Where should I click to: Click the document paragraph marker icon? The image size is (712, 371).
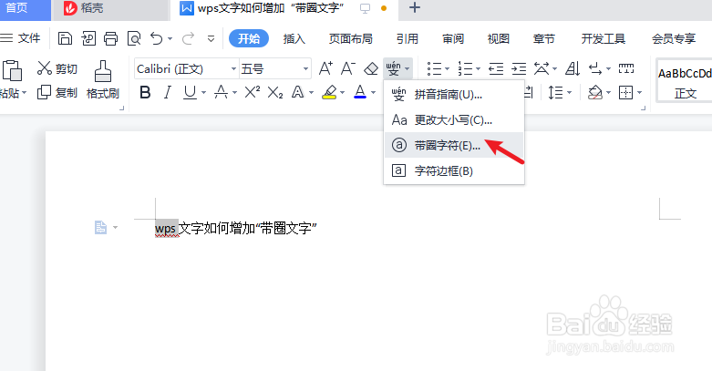[x=100, y=227]
